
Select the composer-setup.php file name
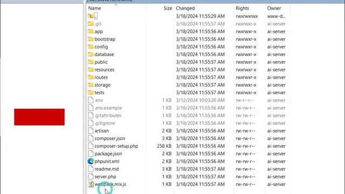(x=116, y=146)
